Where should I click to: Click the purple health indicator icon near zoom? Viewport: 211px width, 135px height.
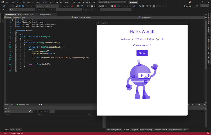click(x=13, y=105)
